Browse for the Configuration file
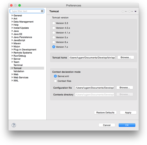Image resolution: width=147 pixels, height=145 pixels. coord(125,88)
